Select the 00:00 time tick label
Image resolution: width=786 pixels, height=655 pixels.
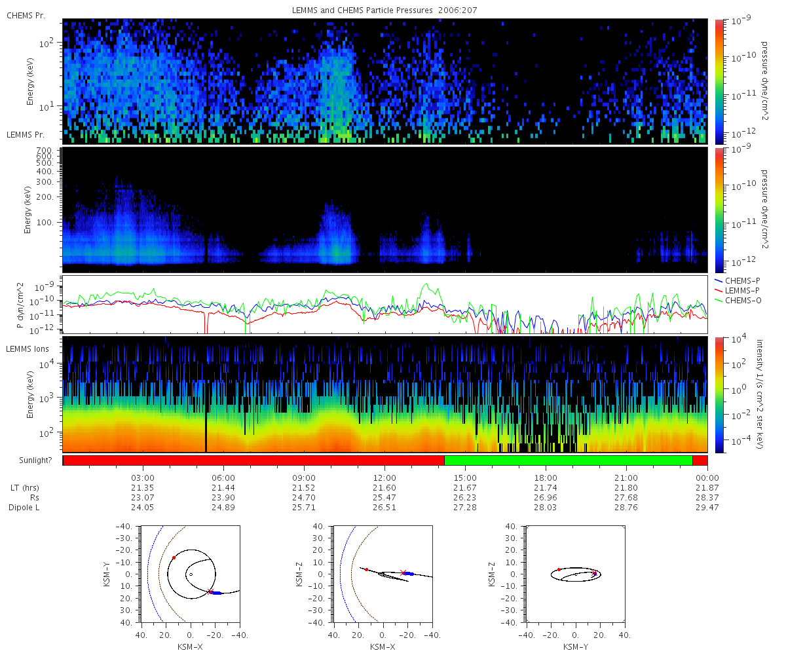(707, 477)
